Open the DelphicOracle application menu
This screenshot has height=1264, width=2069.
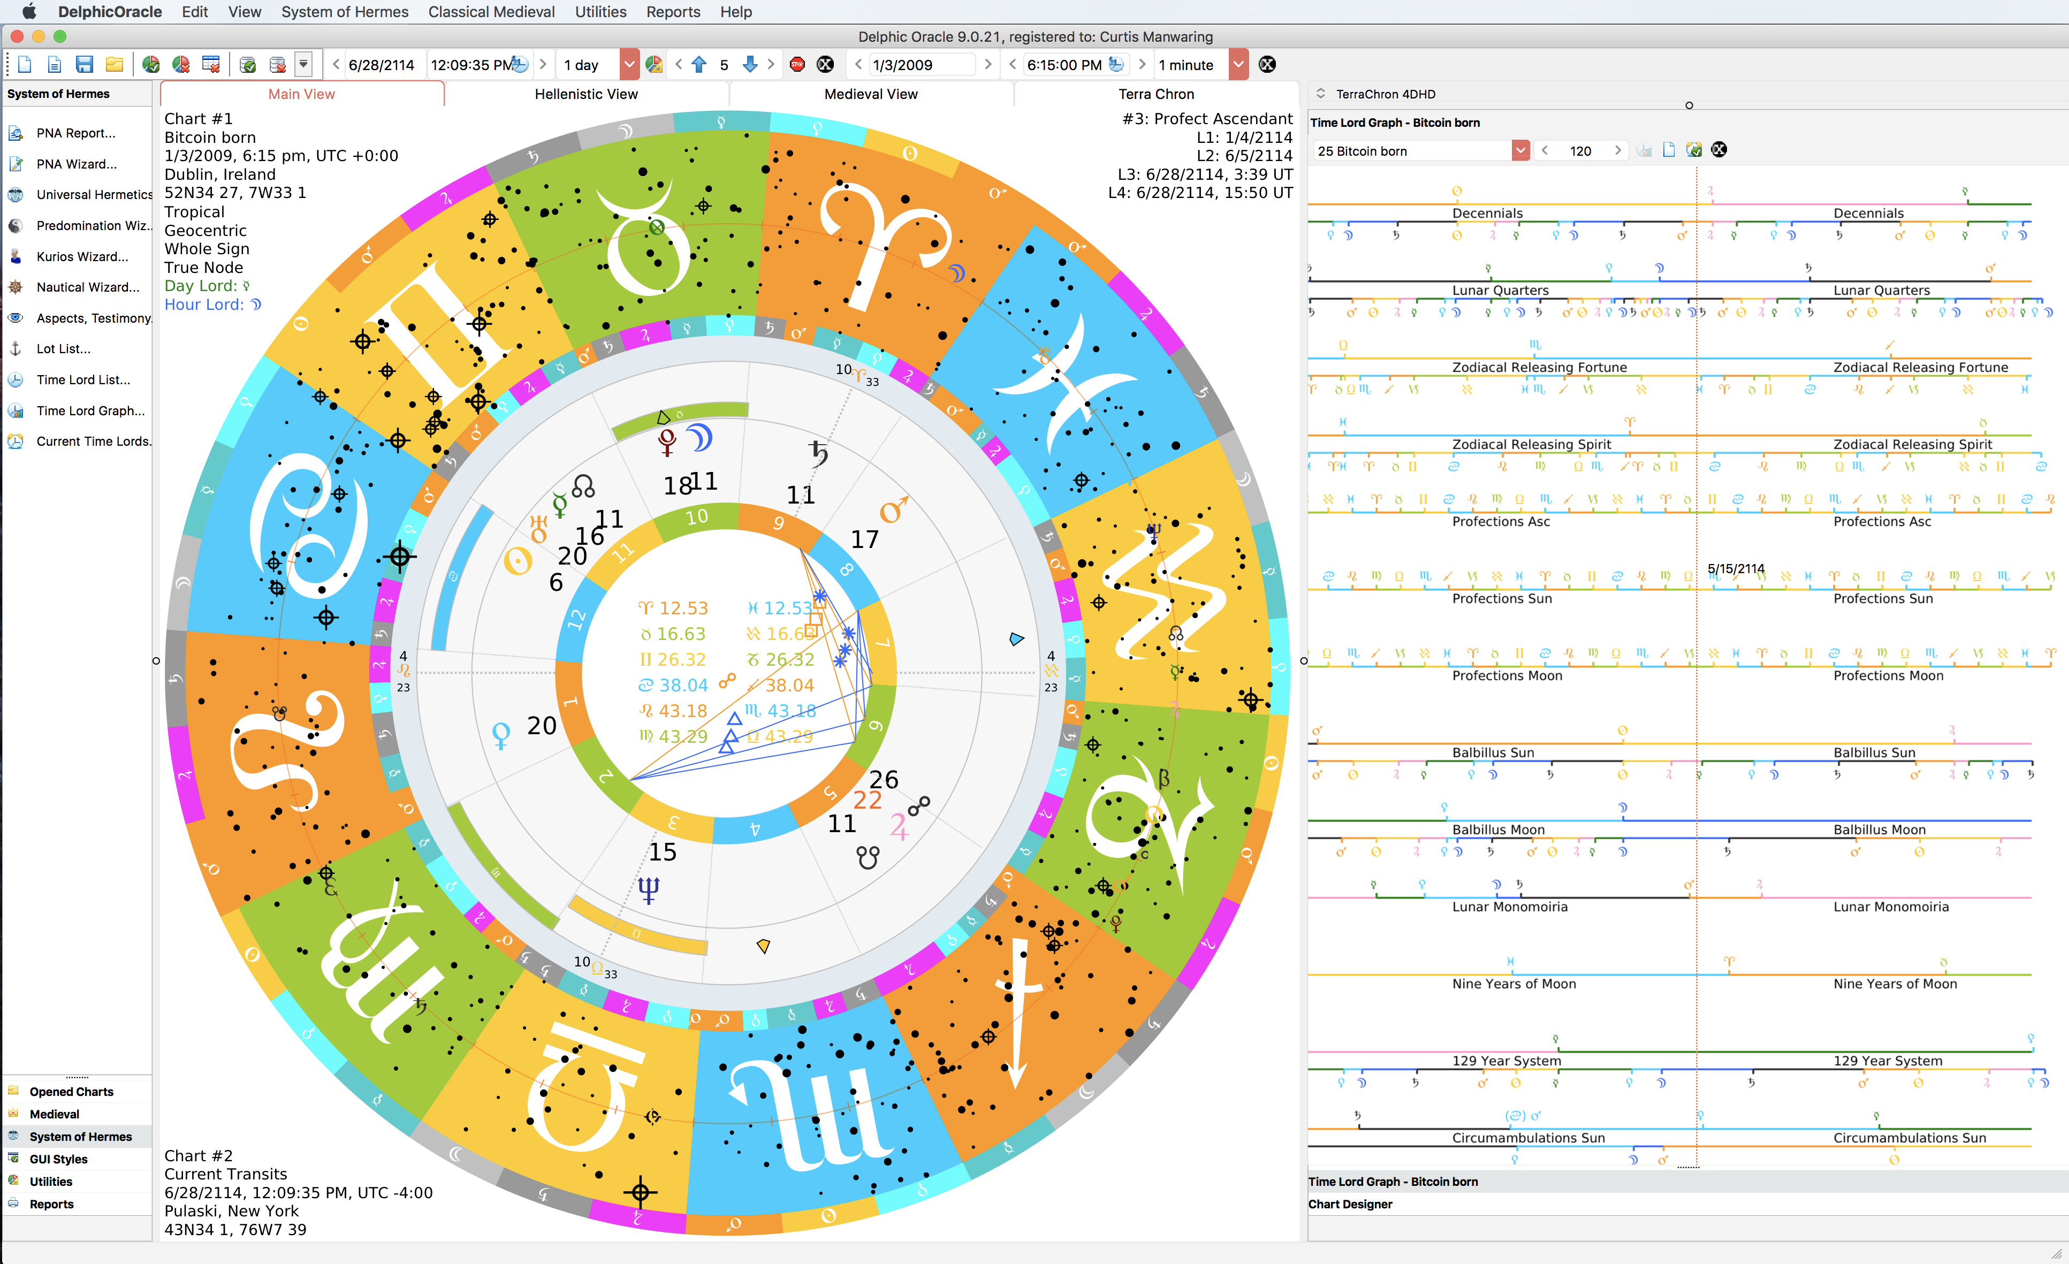[109, 12]
